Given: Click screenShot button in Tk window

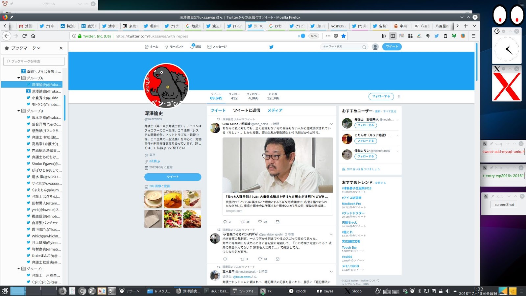Looking at the screenshot, I should (504, 205).
